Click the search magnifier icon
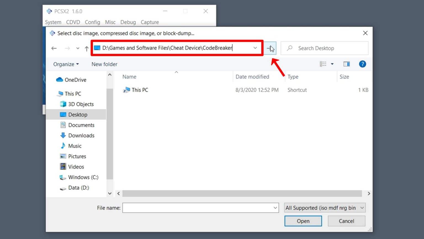This screenshot has width=424, height=239. pyautogui.click(x=290, y=48)
